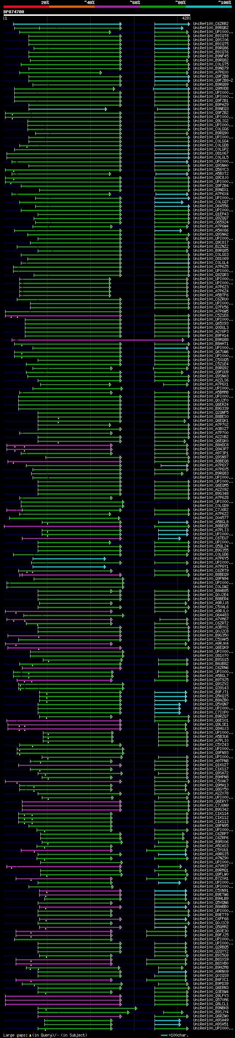
Task: Open hit UniRef100_B9RQ90
Action: click(x=211, y=133)
